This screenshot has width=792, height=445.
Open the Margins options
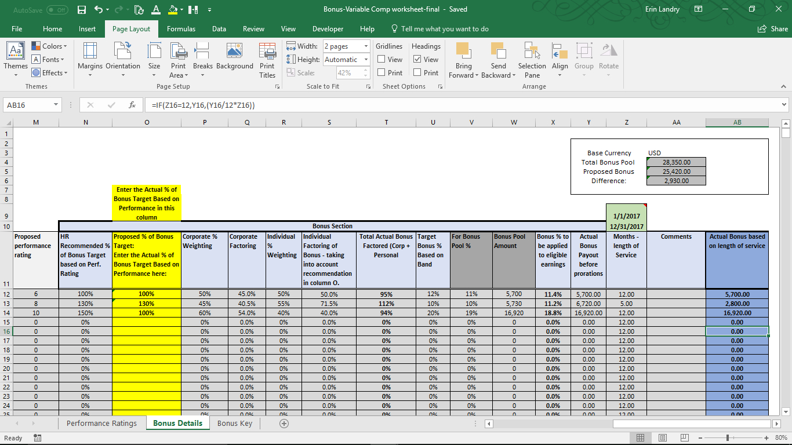[x=90, y=58]
